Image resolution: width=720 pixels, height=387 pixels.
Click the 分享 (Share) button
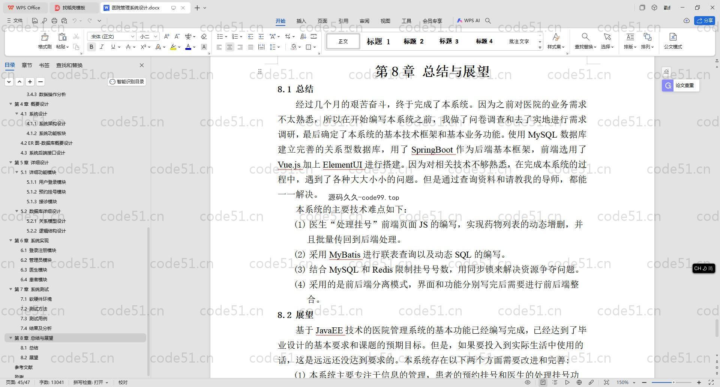(x=705, y=21)
